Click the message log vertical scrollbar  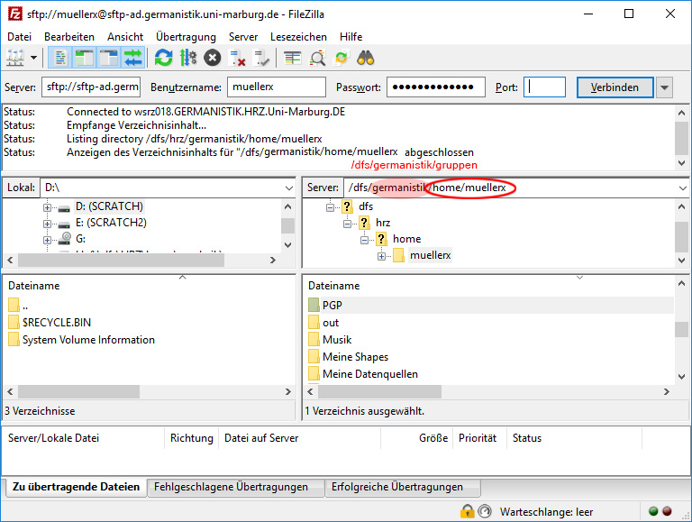point(681,138)
